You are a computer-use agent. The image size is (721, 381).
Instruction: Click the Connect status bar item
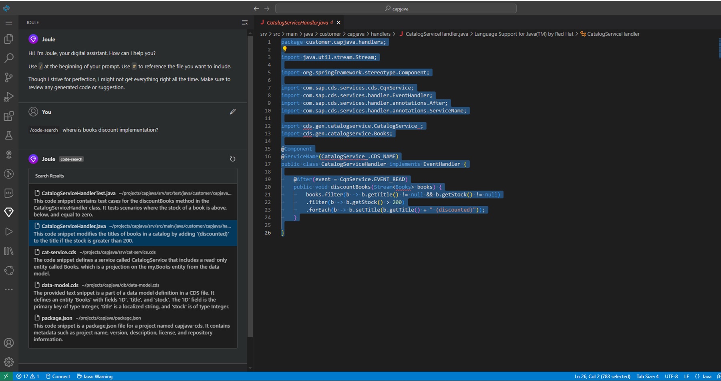point(58,376)
